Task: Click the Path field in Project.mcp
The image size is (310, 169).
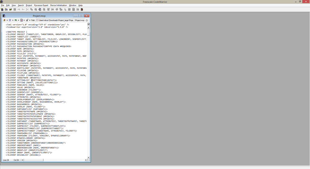Action: [x=60, y=20]
